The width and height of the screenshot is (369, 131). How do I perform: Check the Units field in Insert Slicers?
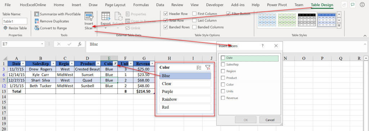(223, 92)
